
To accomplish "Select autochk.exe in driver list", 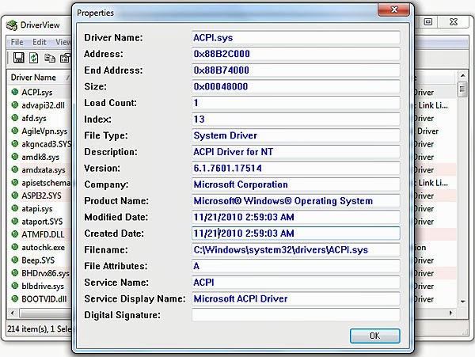I will point(43,248).
